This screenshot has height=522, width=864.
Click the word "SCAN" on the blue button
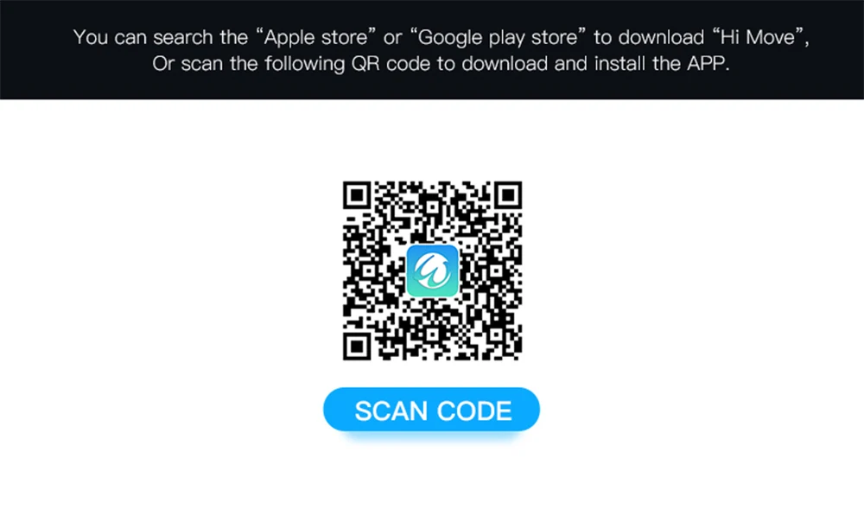pyautogui.click(x=391, y=411)
